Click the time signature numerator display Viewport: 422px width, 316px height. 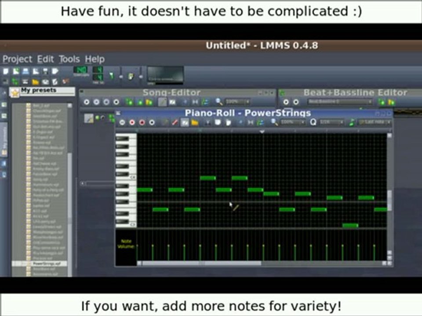[98, 70]
